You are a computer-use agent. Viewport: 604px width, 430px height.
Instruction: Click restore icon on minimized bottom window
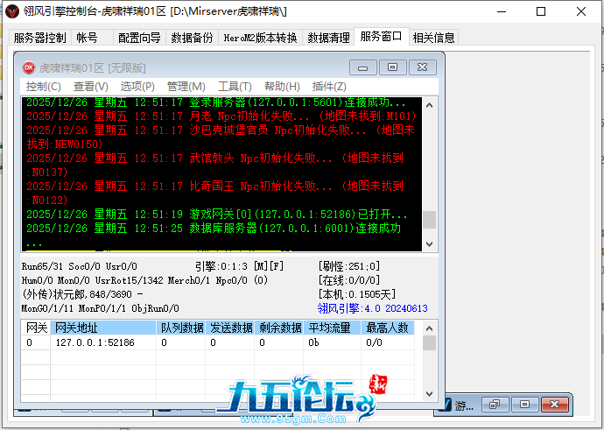[x=495, y=405]
